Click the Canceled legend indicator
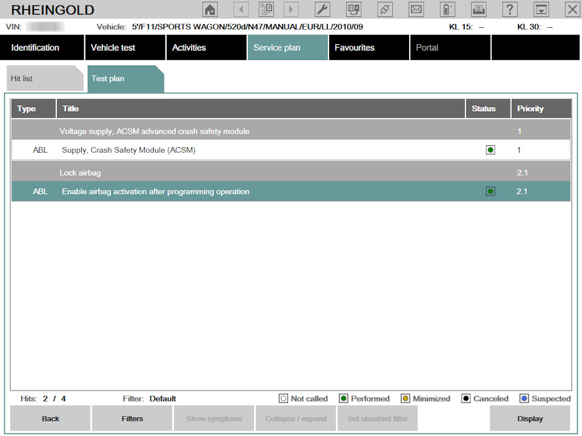Image resolution: width=582 pixels, height=436 pixels. click(466, 398)
